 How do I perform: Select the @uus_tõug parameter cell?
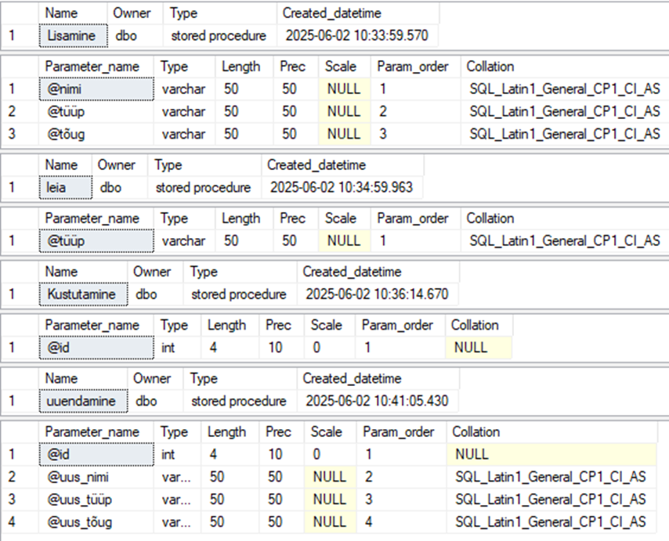[96, 521]
